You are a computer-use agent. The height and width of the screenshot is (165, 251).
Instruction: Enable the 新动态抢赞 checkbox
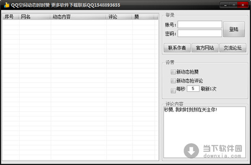(x=173, y=72)
